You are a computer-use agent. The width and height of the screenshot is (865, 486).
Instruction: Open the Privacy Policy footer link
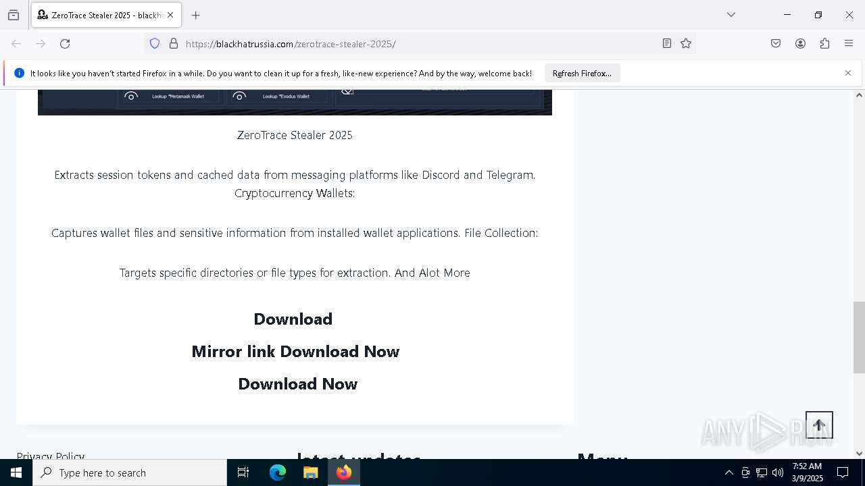[x=51, y=456]
